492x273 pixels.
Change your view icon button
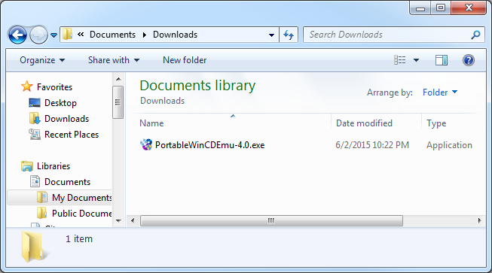[400, 60]
